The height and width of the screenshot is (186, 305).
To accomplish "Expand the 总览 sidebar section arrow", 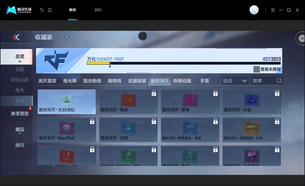I will click(20, 61).
